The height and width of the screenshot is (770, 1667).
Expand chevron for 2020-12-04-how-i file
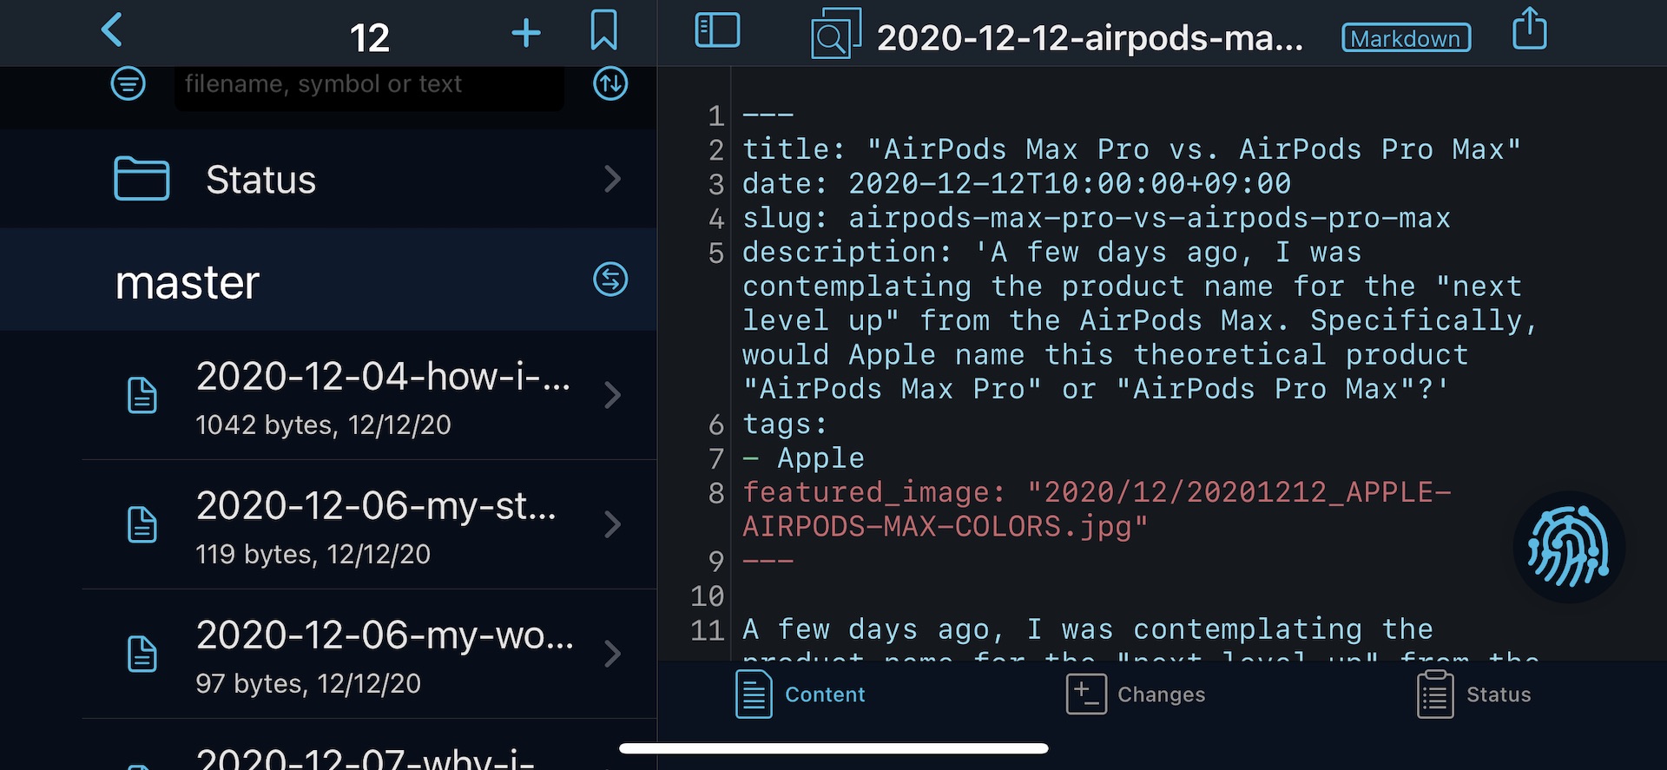coord(612,395)
